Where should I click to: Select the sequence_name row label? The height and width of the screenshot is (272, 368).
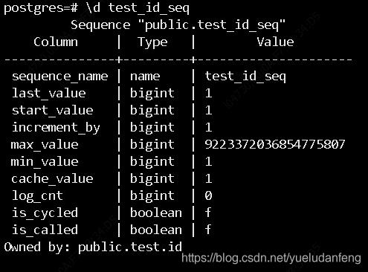[x=60, y=77]
